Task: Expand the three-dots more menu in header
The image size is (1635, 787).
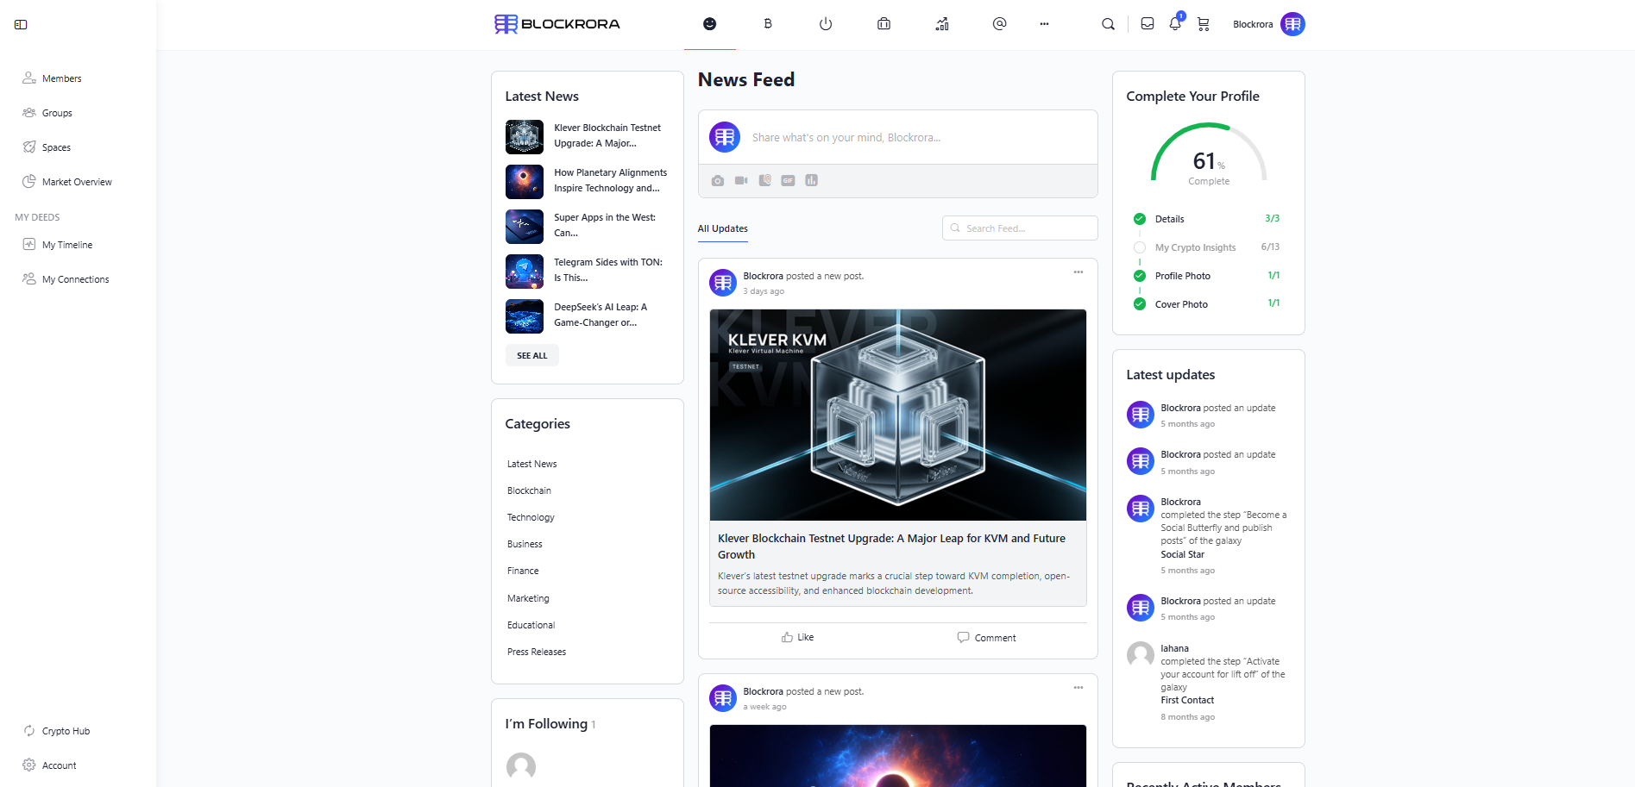Action: click(x=1044, y=24)
